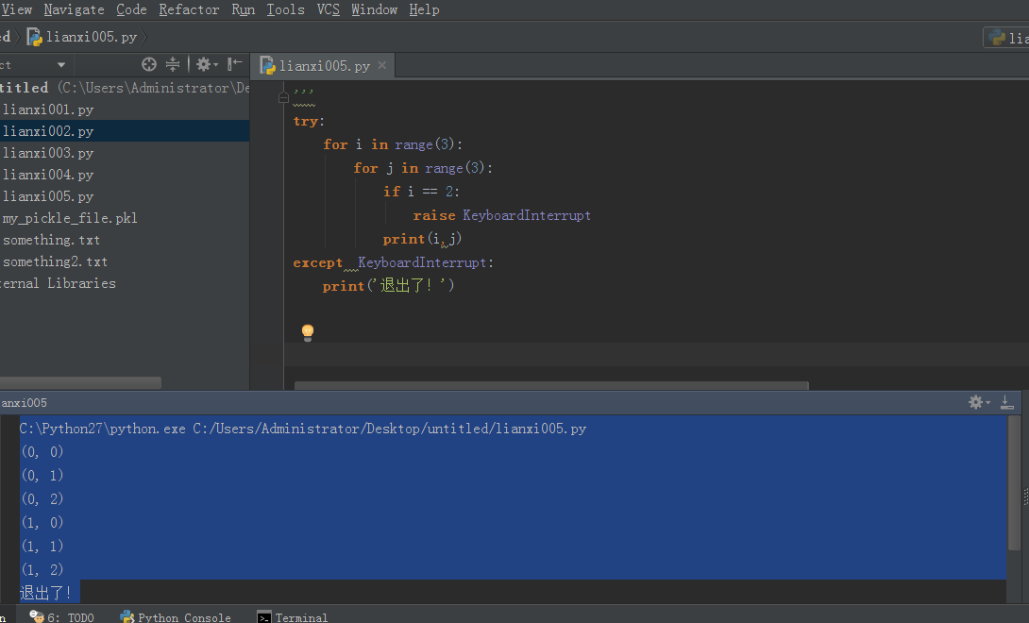Viewport: 1029px width, 623px height.
Task: Open the Tools menu
Action: pyautogui.click(x=285, y=9)
